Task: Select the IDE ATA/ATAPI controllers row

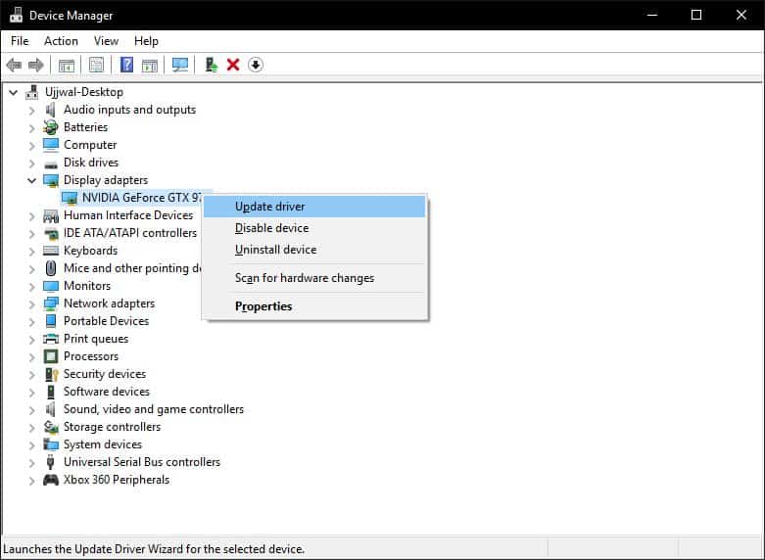Action: tap(130, 233)
